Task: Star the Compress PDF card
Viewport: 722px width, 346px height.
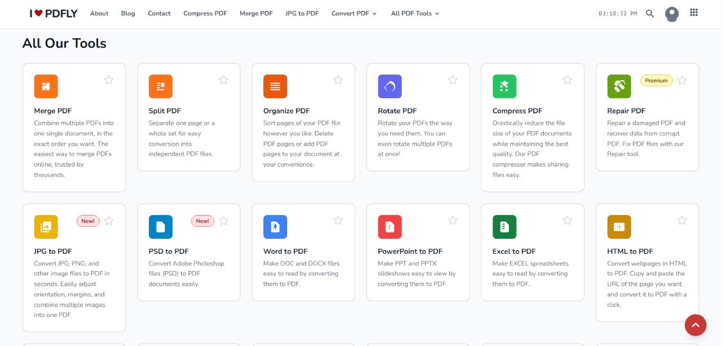Action: pyautogui.click(x=567, y=80)
